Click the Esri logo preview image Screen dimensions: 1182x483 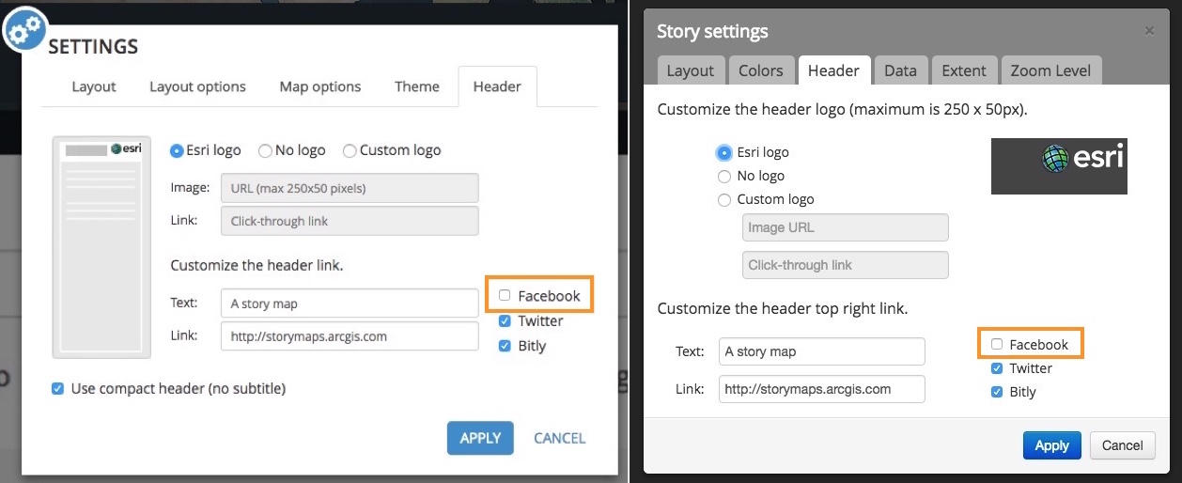point(1059,166)
